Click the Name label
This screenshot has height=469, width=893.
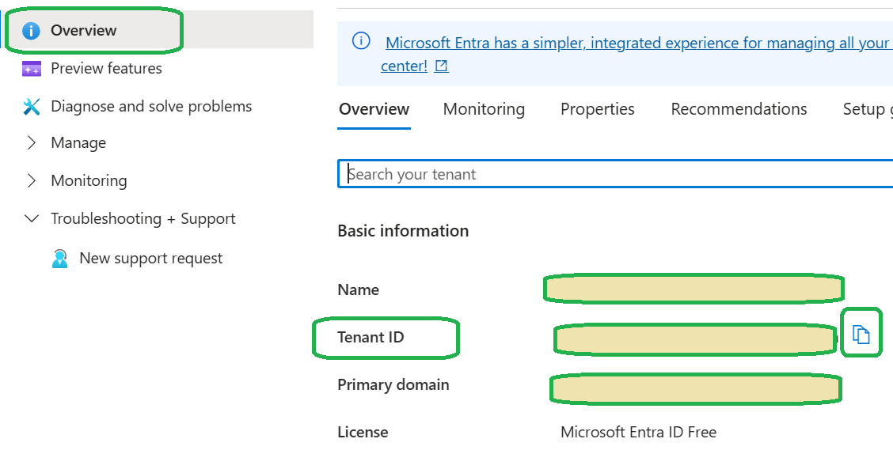click(x=358, y=289)
